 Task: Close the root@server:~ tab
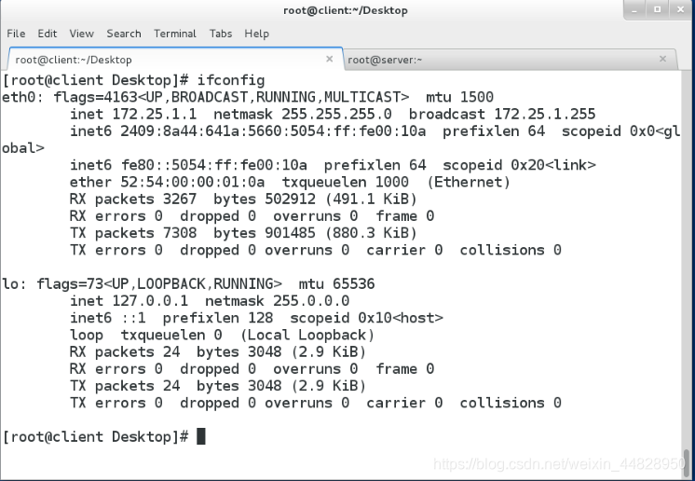click(662, 59)
